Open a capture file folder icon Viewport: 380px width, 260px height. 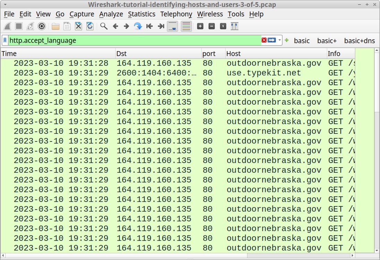coord(56,26)
